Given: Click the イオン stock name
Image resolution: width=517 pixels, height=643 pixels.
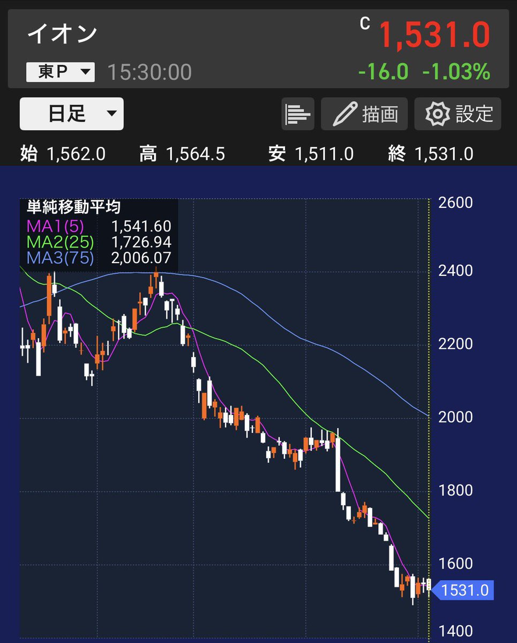Looking at the screenshot, I should [62, 34].
